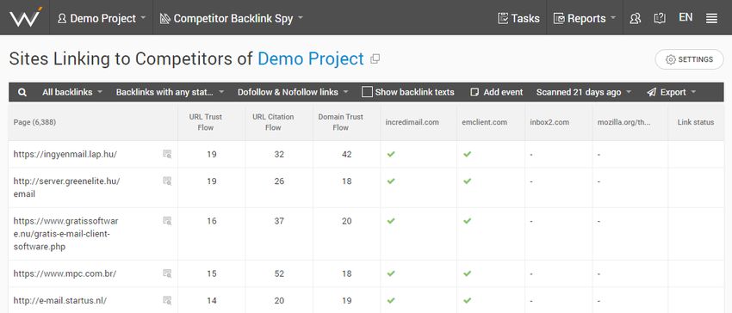Click the emclient.com column header
732x313 pixels.
(484, 122)
